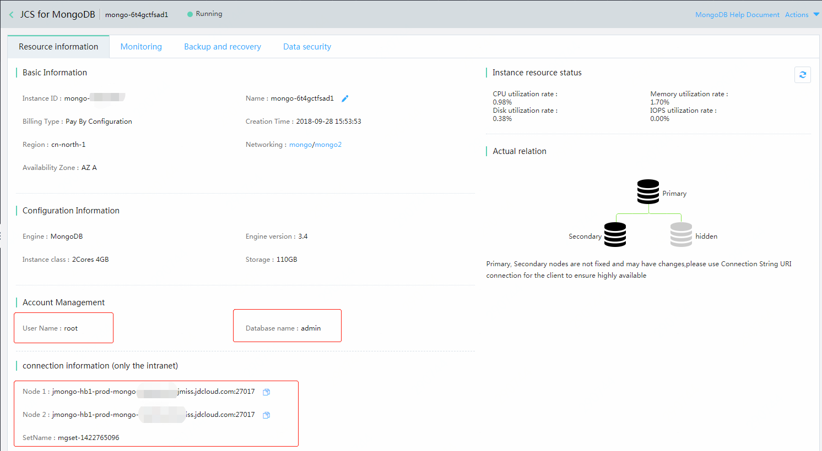Click Billing Type Pay By Configuration
Screen dimensions: 822x451
coord(99,122)
